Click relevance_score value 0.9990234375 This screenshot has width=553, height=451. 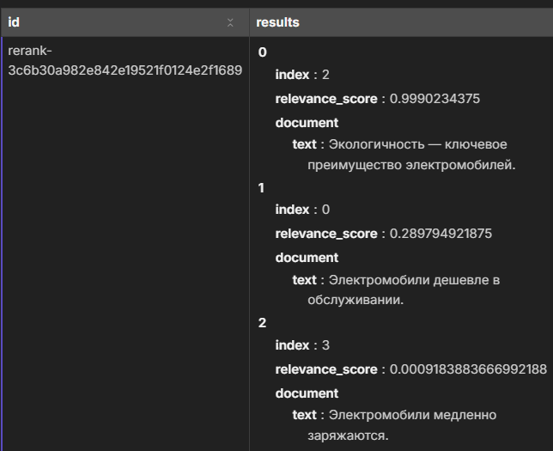click(434, 99)
